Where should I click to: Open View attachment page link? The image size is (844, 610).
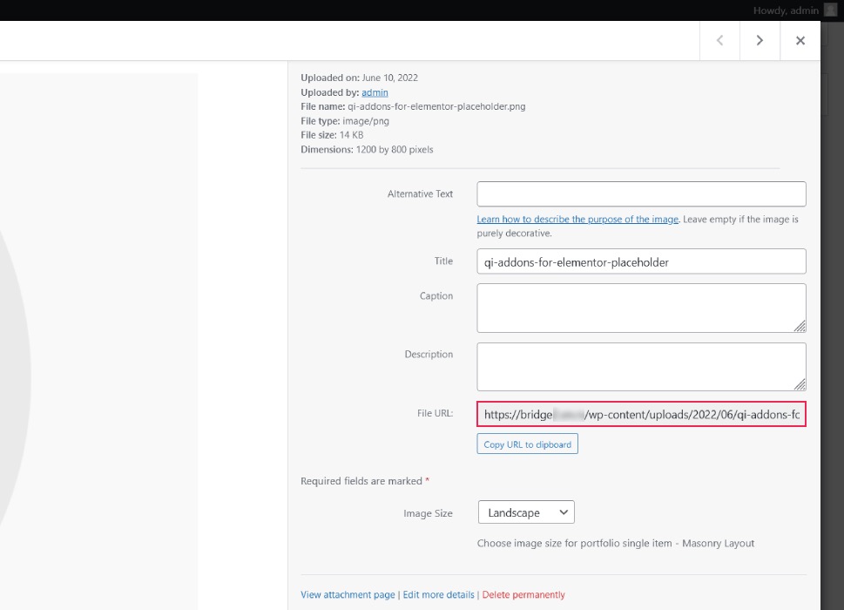pyautogui.click(x=348, y=594)
